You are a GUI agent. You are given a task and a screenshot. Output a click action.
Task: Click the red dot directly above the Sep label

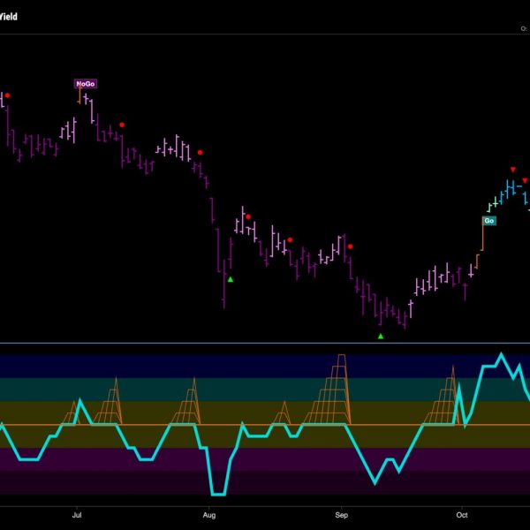[350, 246]
